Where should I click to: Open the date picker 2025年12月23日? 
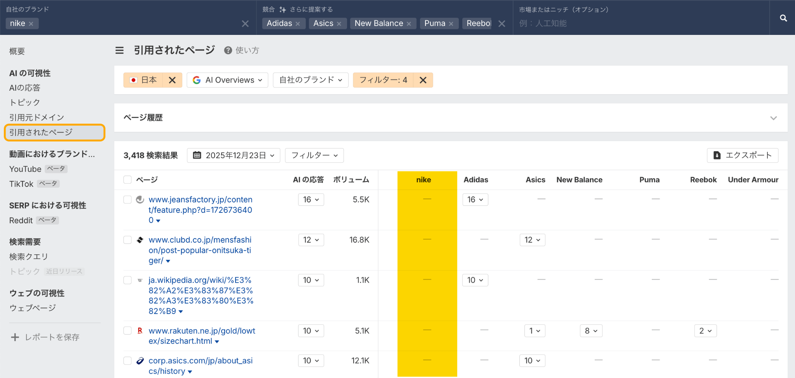click(234, 155)
